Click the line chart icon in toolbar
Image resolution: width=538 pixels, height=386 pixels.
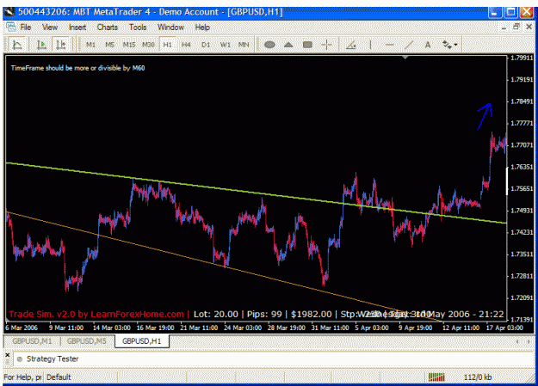tap(17, 45)
